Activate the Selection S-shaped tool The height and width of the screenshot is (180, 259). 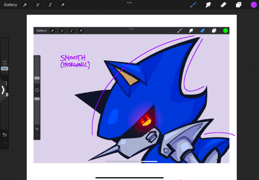point(50,5)
